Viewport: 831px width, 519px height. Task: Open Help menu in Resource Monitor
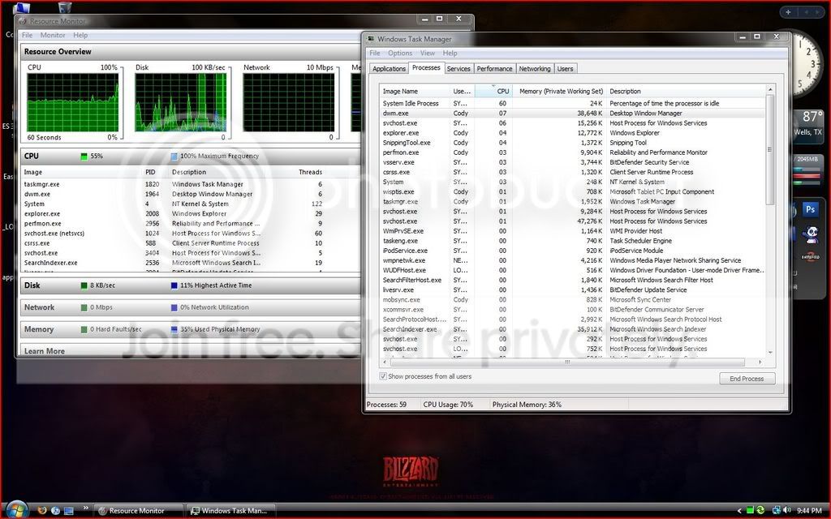(80, 35)
